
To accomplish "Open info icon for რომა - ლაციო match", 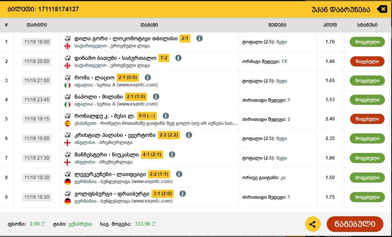I will coord(148,77).
